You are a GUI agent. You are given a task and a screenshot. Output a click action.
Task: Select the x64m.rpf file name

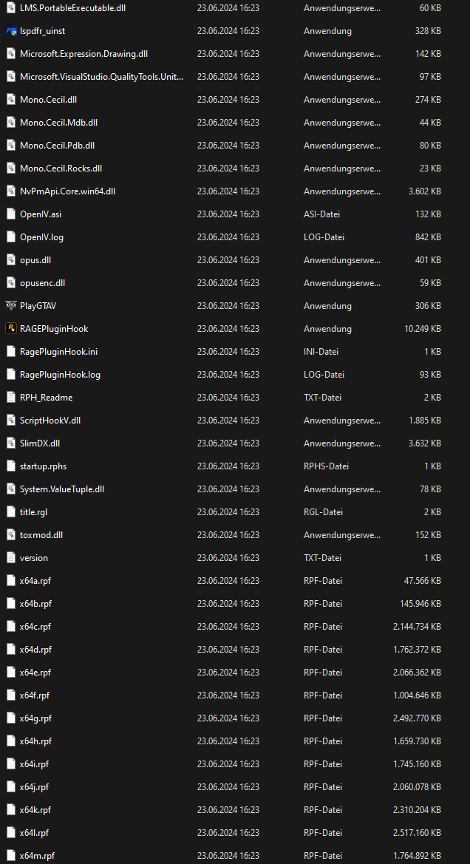[37, 855]
